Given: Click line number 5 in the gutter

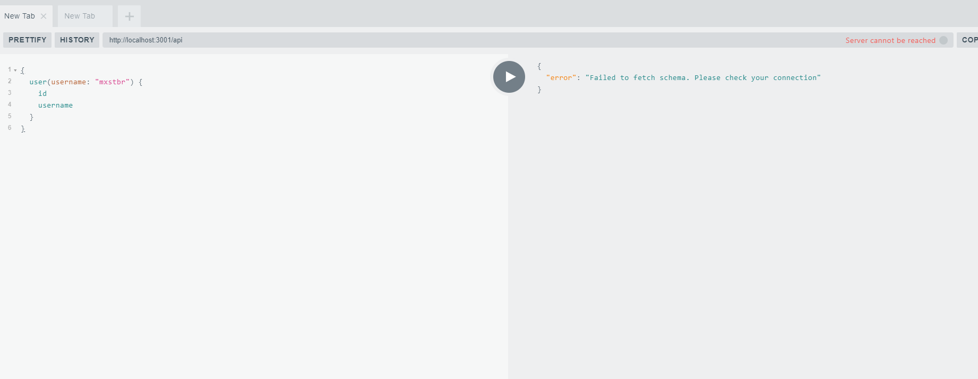Looking at the screenshot, I should [x=10, y=116].
